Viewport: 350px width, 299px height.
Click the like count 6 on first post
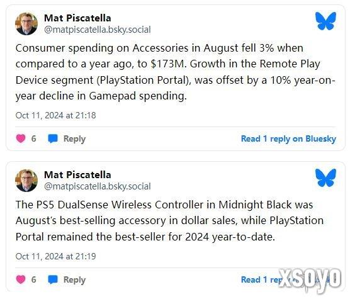pos(34,138)
